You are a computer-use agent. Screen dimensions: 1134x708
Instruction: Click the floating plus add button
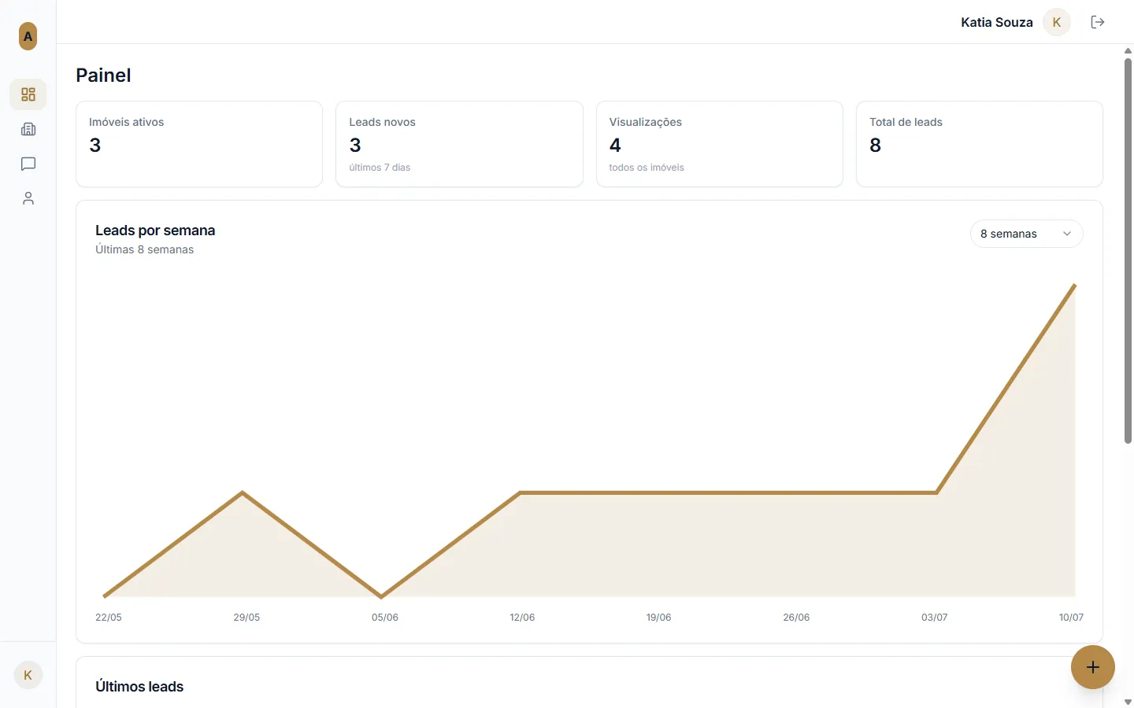click(x=1093, y=667)
